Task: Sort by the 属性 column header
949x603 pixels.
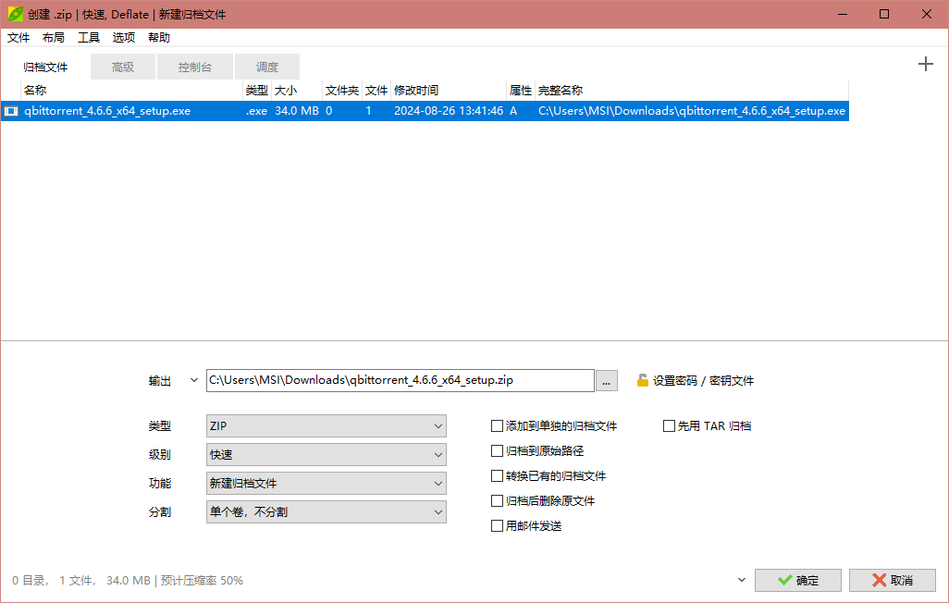Action: pyautogui.click(x=521, y=91)
